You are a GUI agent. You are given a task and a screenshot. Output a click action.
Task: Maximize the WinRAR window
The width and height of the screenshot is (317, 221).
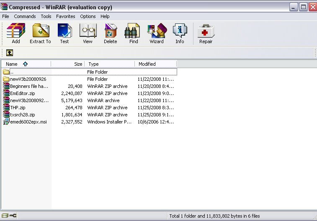[303, 7]
